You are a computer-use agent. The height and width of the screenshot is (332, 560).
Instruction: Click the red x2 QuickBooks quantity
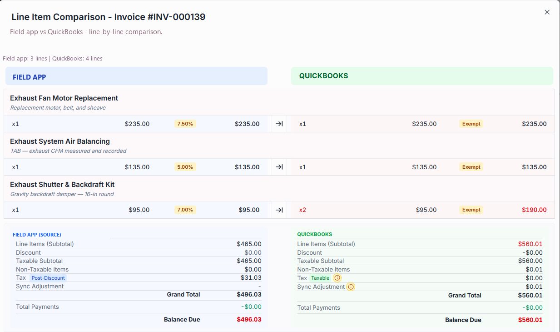coord(302,210)
